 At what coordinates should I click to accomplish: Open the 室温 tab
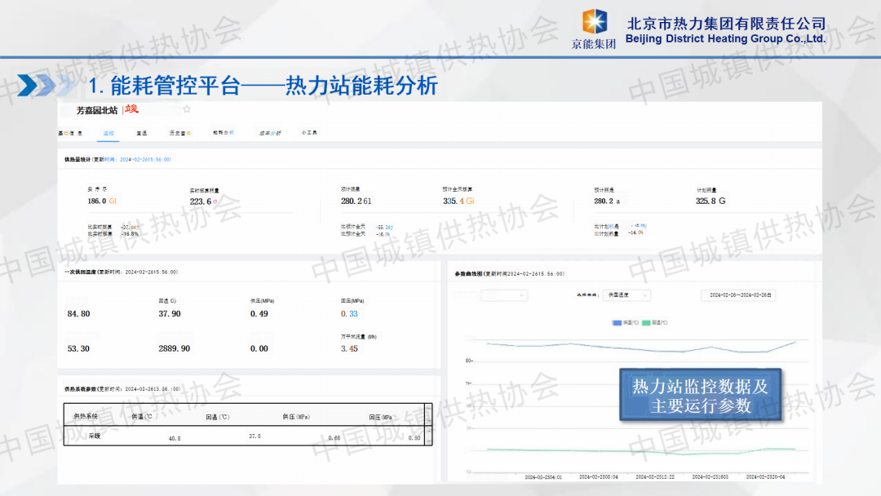coord(142,132)
